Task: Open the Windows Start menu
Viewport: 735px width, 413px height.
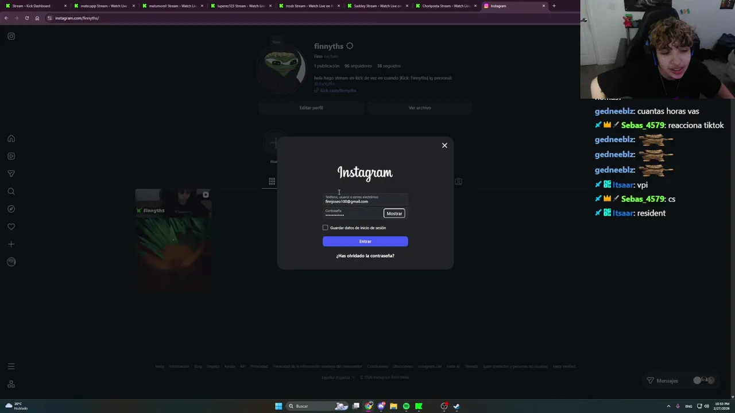Action: point(278,406)
